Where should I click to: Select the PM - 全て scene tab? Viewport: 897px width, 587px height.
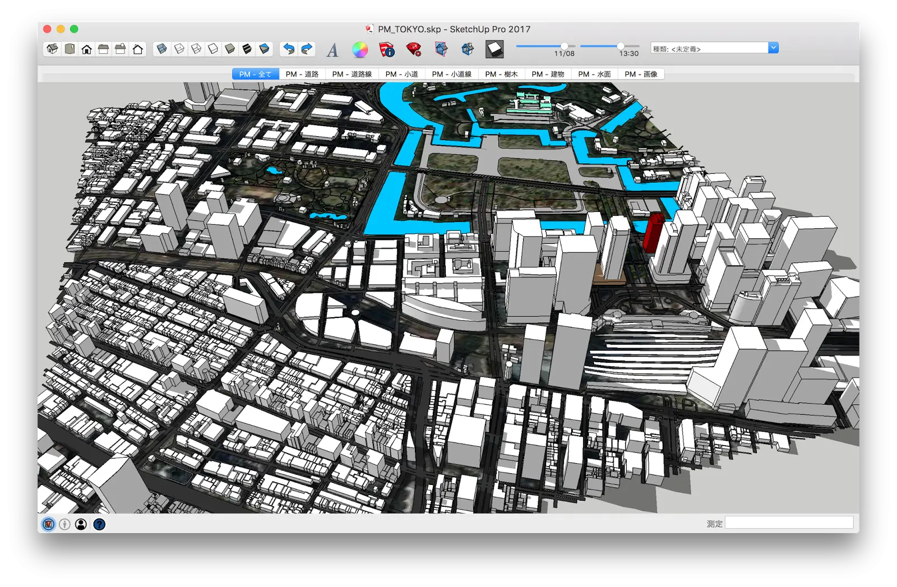pyautogui.click(x=256, y=74)
